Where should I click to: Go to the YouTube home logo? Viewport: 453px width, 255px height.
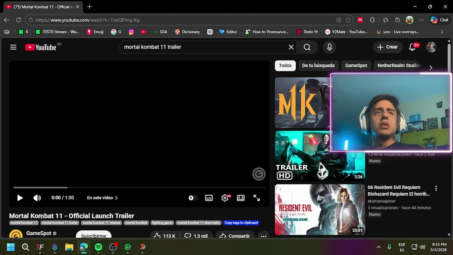tap(41, 47)
